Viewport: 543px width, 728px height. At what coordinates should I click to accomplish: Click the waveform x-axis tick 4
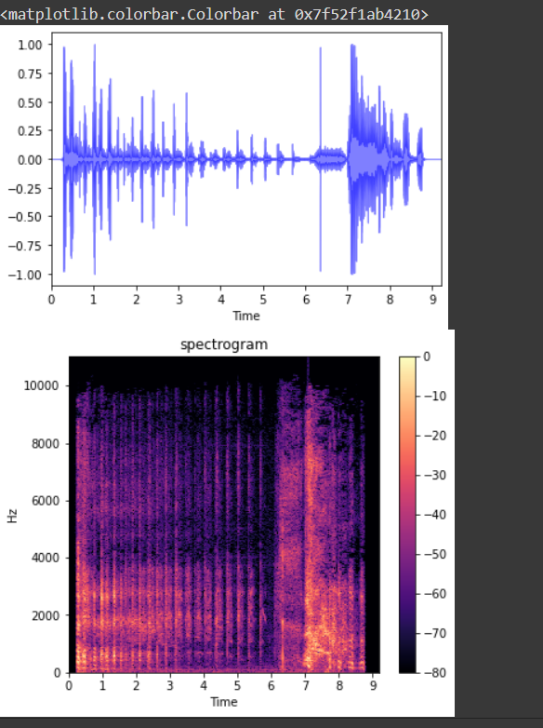[x=221, y=300]
